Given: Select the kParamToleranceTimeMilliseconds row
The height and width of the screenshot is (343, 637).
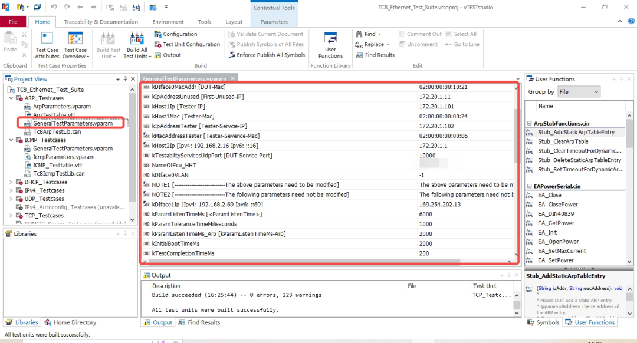Looking at the screenshot, I should 329,224.
